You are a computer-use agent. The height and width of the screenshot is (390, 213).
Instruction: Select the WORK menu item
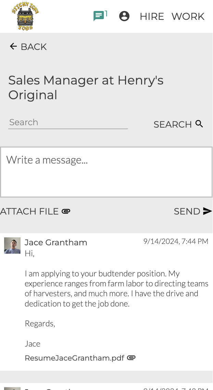(188, 16)
